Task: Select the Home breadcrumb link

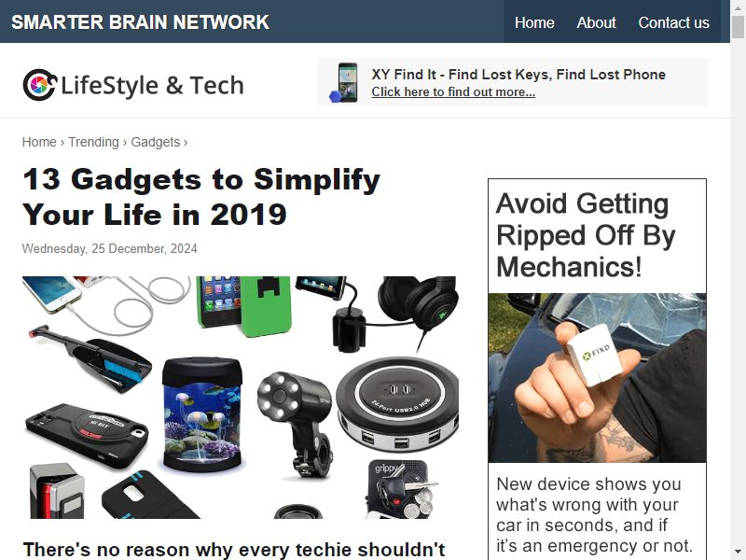Action: point(39,142)
